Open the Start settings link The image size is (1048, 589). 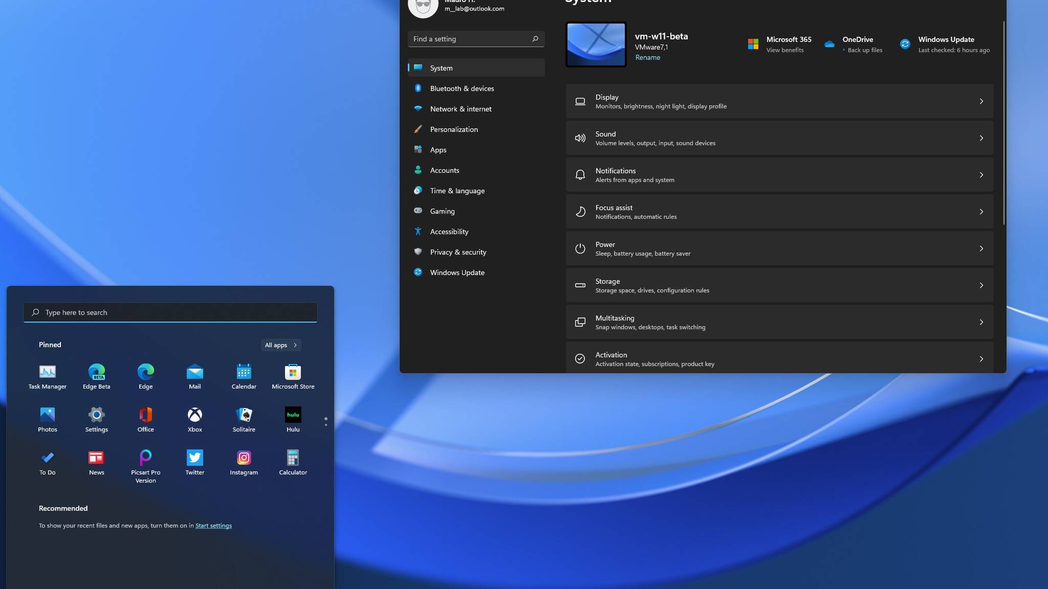213,526
